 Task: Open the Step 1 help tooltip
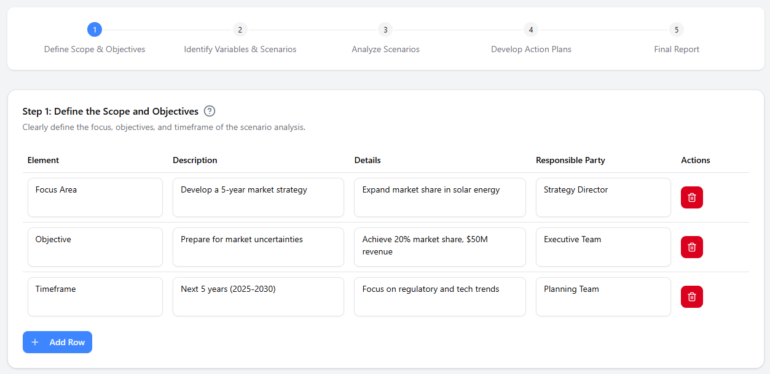point(209,111)
